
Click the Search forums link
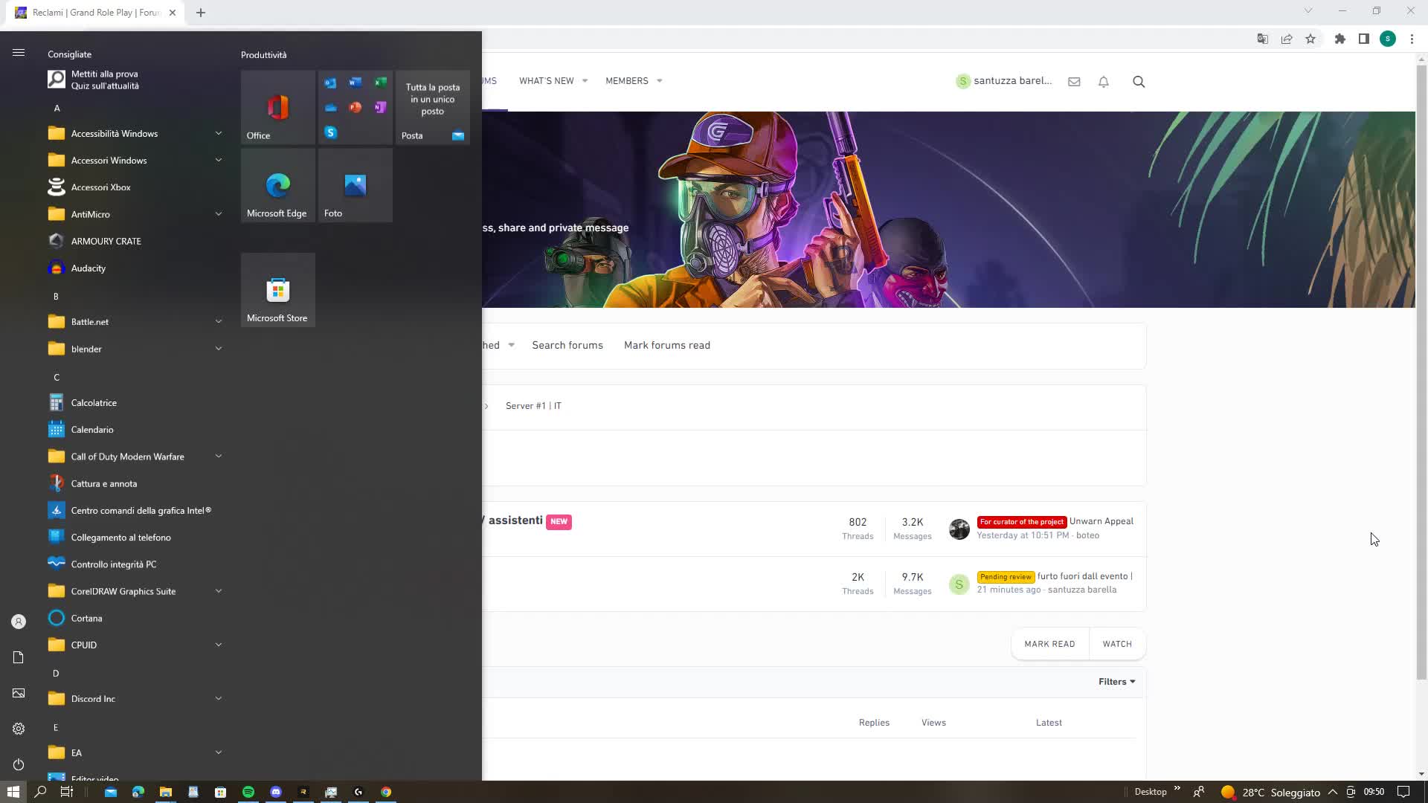point(567,345)
